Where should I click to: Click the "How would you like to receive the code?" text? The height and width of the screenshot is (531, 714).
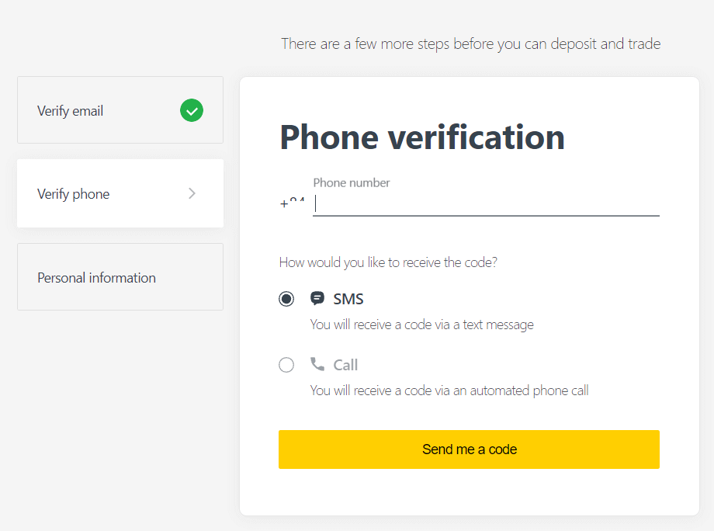click(388, 262)
